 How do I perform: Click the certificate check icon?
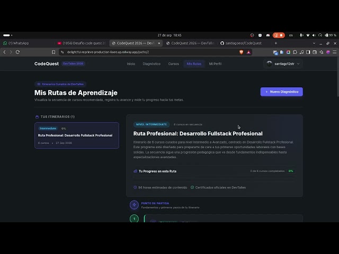192,187
